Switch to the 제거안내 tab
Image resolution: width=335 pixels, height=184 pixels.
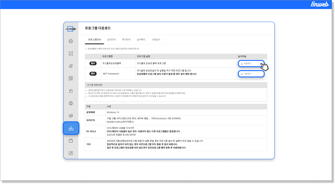click(x=126, y=40)
